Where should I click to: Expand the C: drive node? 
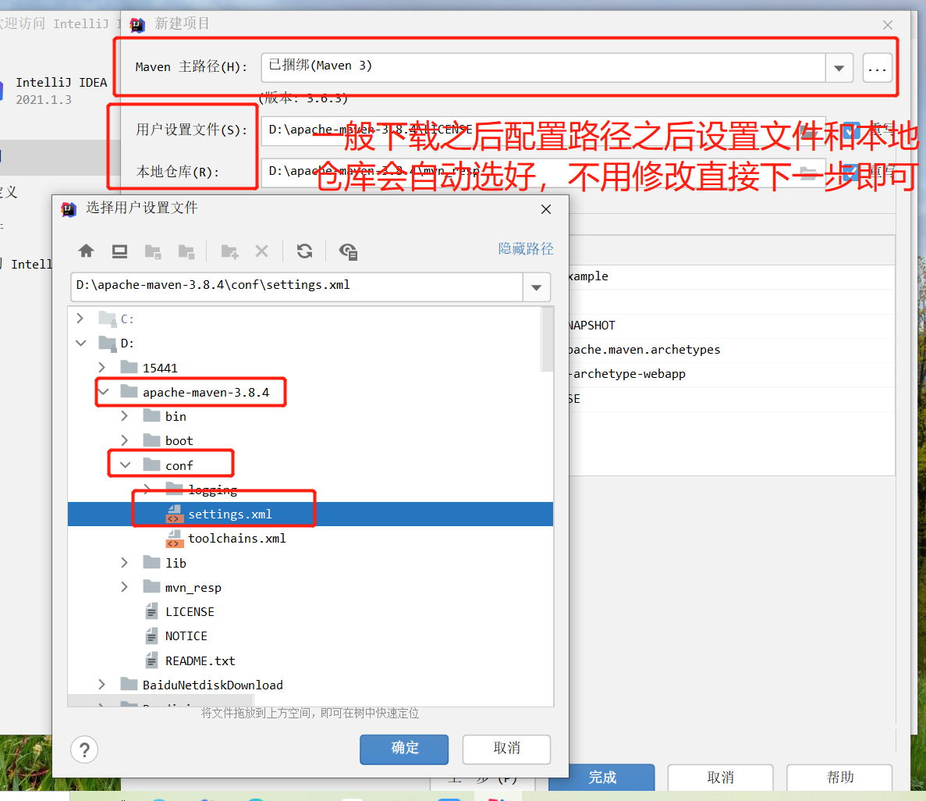pyautogui.click(x=79, y=319)
